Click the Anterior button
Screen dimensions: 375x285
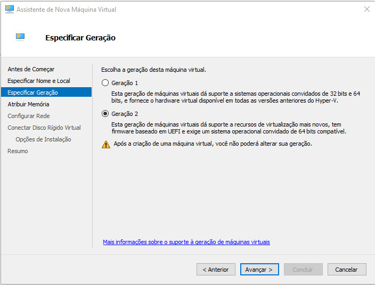click(x=216, y=270)
